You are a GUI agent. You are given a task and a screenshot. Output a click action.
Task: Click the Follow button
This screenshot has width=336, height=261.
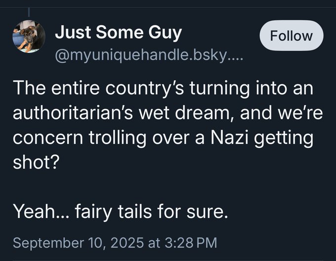(x=291, y=36)
